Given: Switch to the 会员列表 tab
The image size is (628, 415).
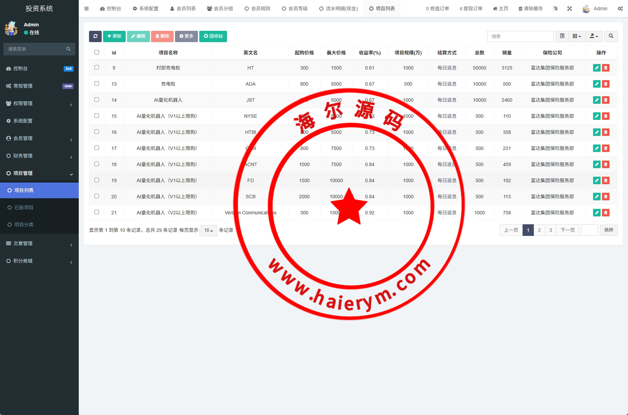Looking at the screenshot, I should [183, 9].
